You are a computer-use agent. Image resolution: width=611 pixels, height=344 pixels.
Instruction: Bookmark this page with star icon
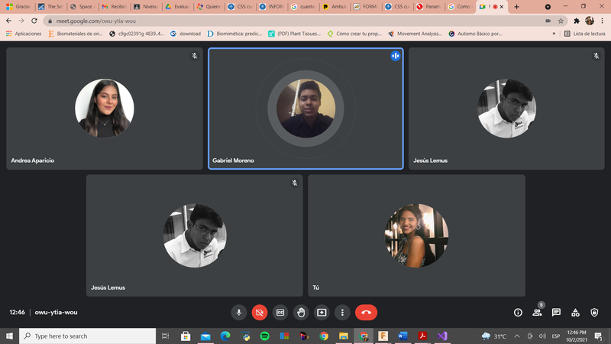[561, 21]
